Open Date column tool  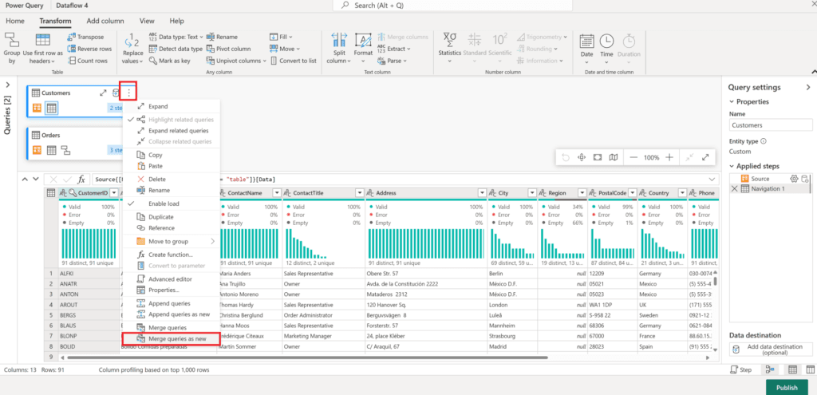coord(587,49)
